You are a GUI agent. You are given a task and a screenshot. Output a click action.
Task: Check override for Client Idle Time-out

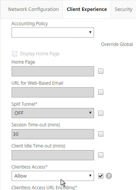tap(101, 155)
